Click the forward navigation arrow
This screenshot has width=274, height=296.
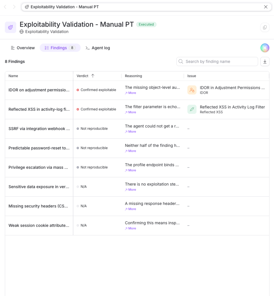(14, 7)
